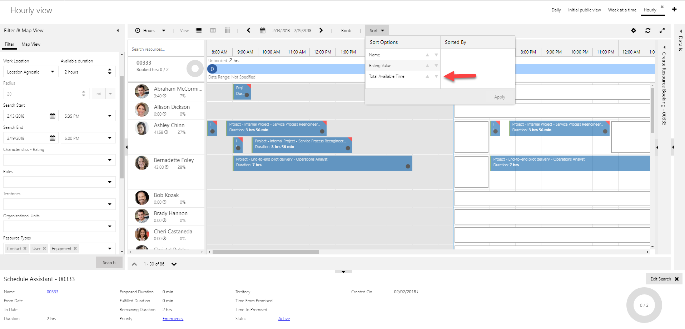Open Search Start date calendar
The width and height of the screenshot is (685, 329).
[53, 116]
